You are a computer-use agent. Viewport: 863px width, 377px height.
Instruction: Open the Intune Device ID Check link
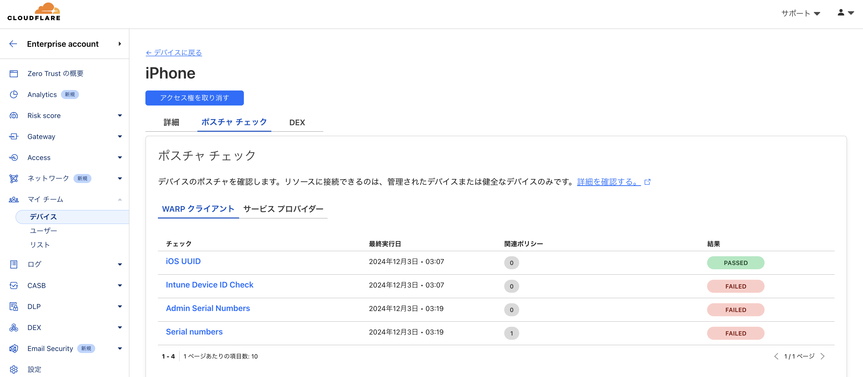pyautogui.click(x=209, y=285)
